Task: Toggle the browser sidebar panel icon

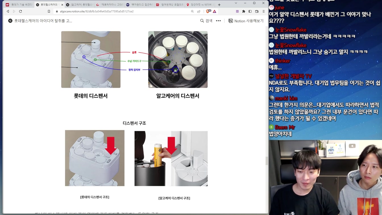Action: [250, 11]
